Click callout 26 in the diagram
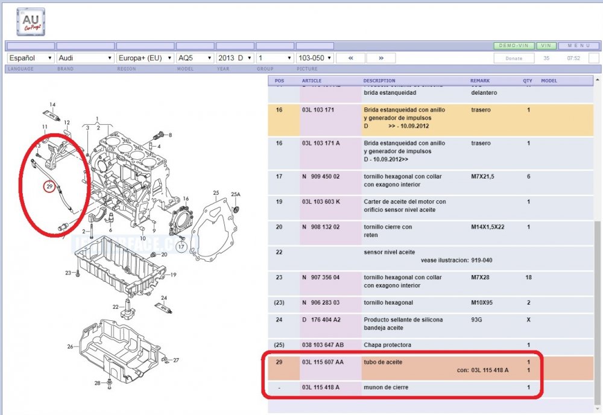Viewport: 603px width, 415px height. 70,347
